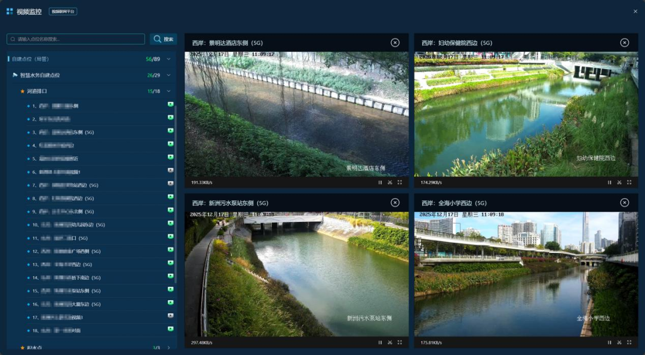
Task: Fullscreen the 新洲污水泵站东侧 video
Action: pyautogui.click(x=400, y=342)
